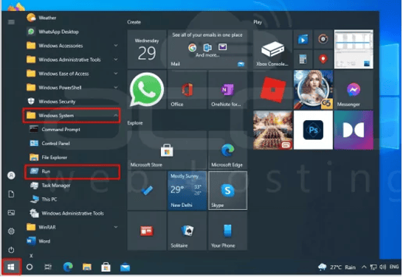Open the Xbox Console Companion tile
Viewport: 403px width, 277px height.
coord(273,49)
